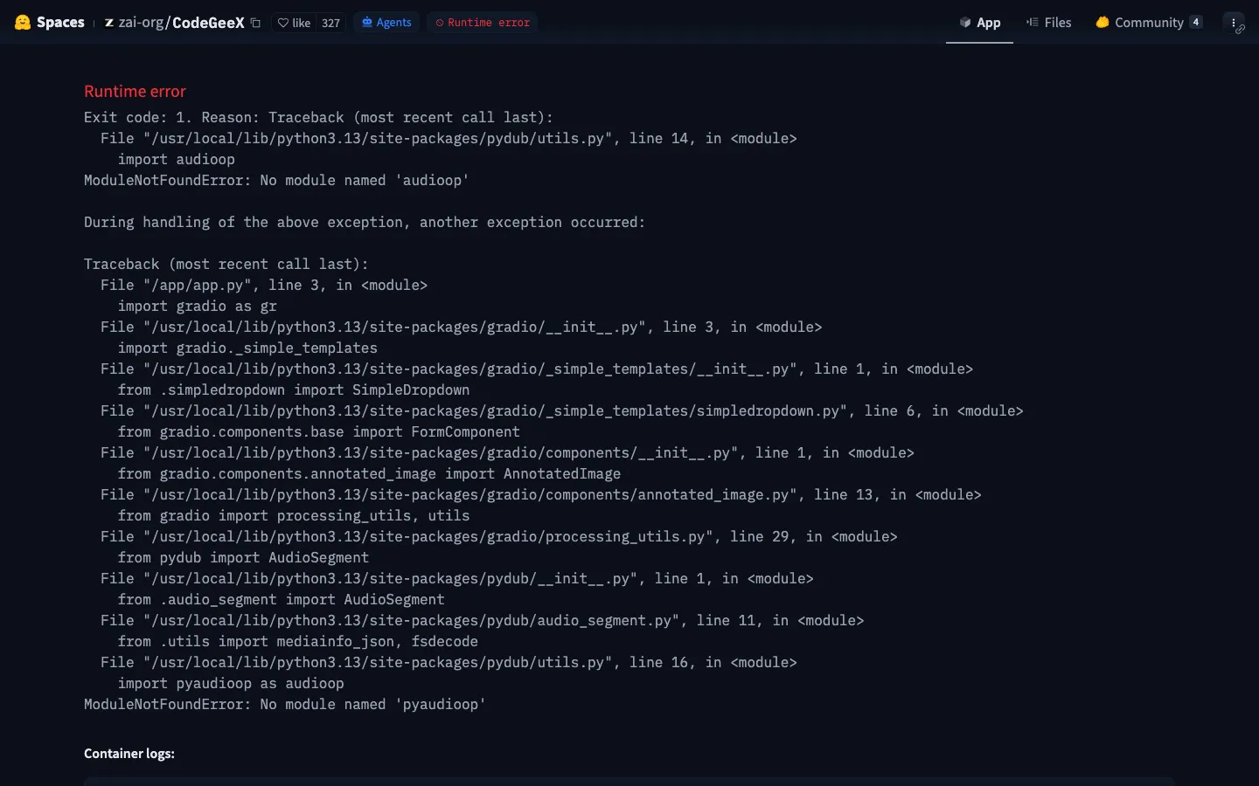Click the red Runtime error status badge
1259x786 pixels.
click(483, 23)
